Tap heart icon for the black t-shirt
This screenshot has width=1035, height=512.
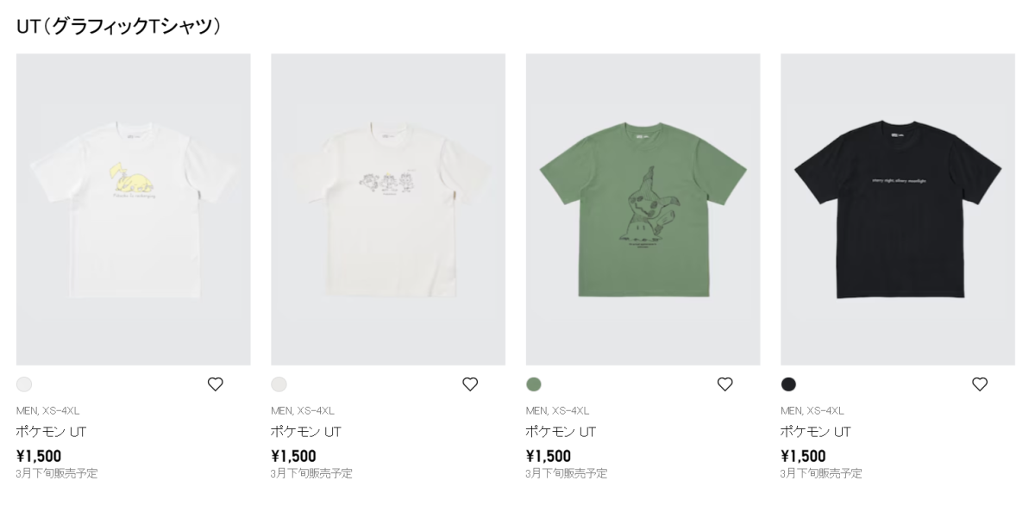[980, 384]
